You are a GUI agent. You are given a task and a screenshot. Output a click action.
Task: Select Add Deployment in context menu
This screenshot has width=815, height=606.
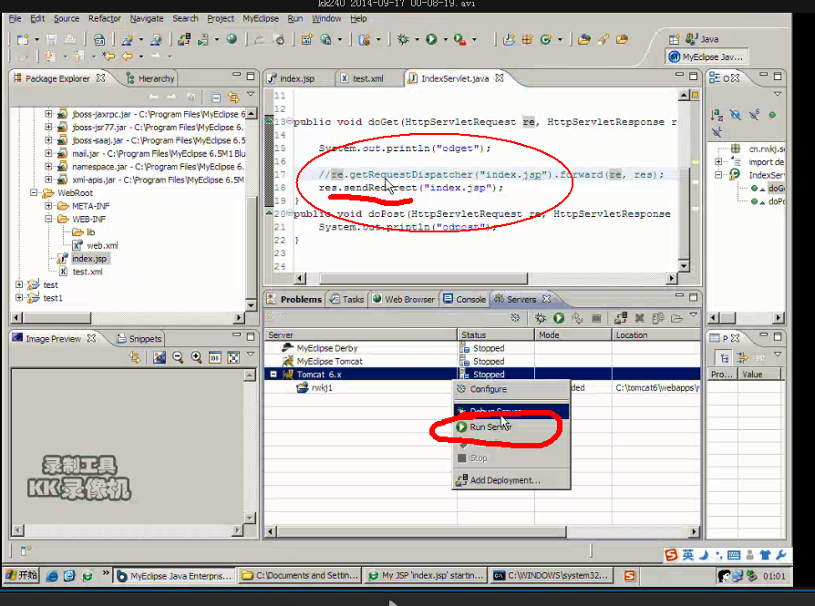click(511, 480)
